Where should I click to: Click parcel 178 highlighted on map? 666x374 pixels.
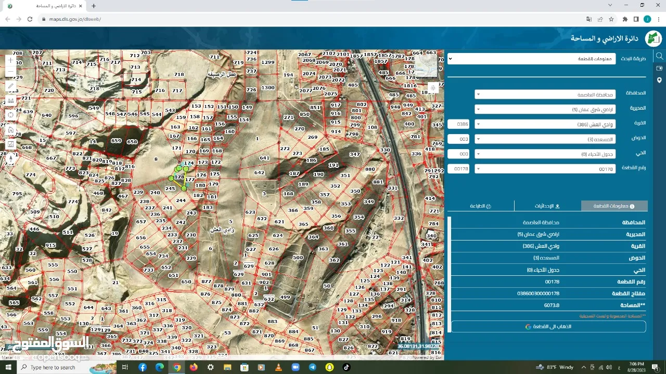pos(180,177)
